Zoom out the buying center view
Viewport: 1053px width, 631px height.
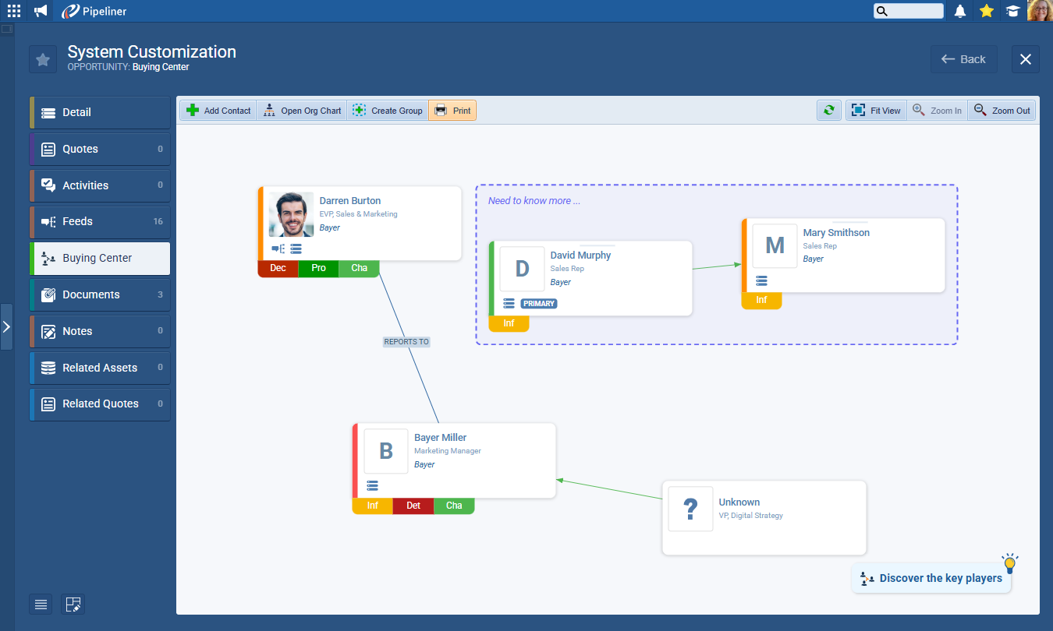(x=1002, y=111)
